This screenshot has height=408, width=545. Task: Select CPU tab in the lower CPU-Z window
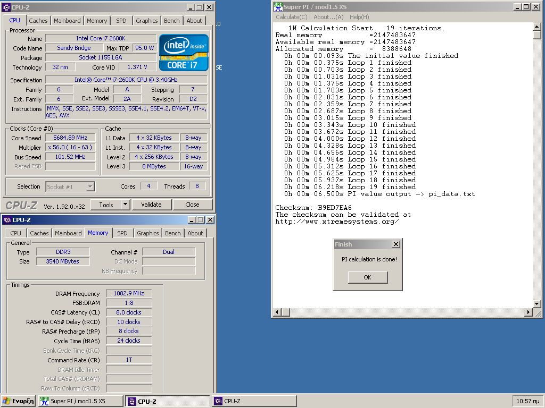click(15, 233)
